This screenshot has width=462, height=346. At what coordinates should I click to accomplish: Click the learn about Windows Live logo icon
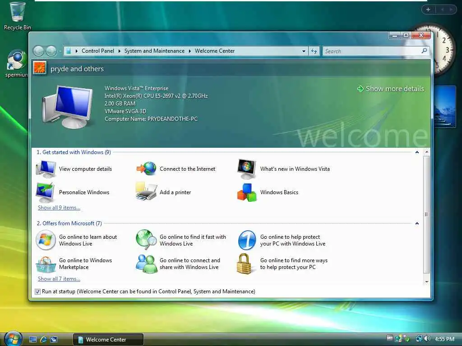click(46, 240)
